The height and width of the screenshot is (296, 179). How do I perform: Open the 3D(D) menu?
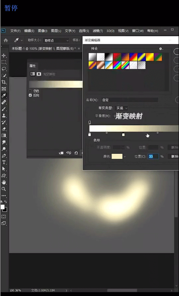(110, 31)
